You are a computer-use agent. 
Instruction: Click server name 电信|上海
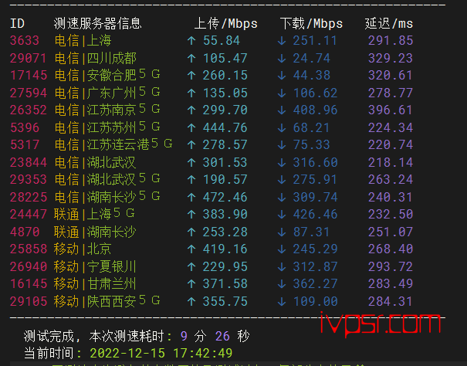point(83,40)
